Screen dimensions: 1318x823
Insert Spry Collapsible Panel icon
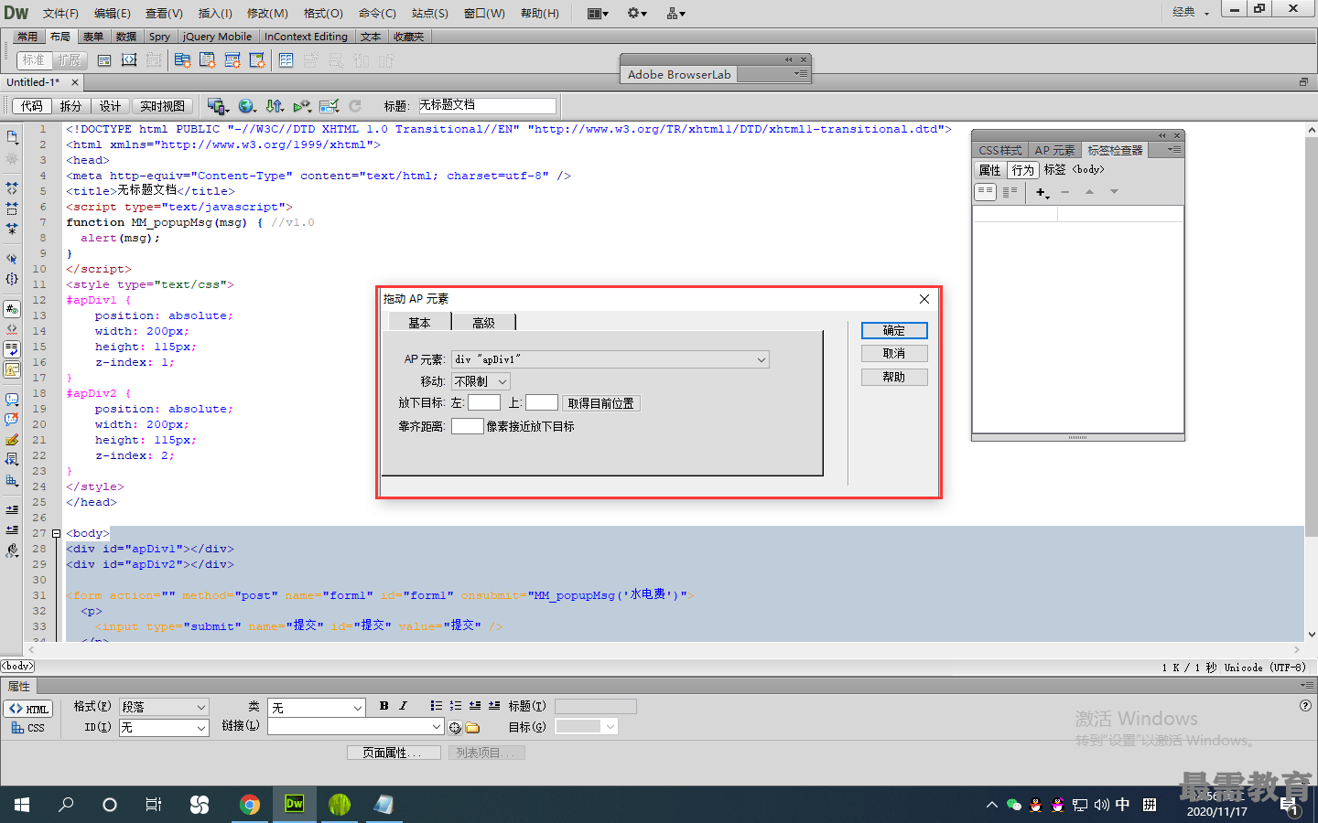click(x=257, y=60)
